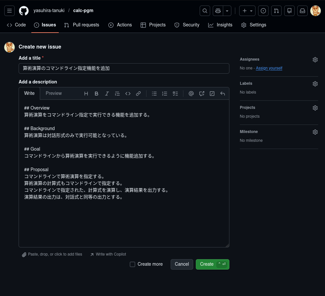Click the Assign yourself link
Viewport: 325px width, 296px height.
pos(269,68)
